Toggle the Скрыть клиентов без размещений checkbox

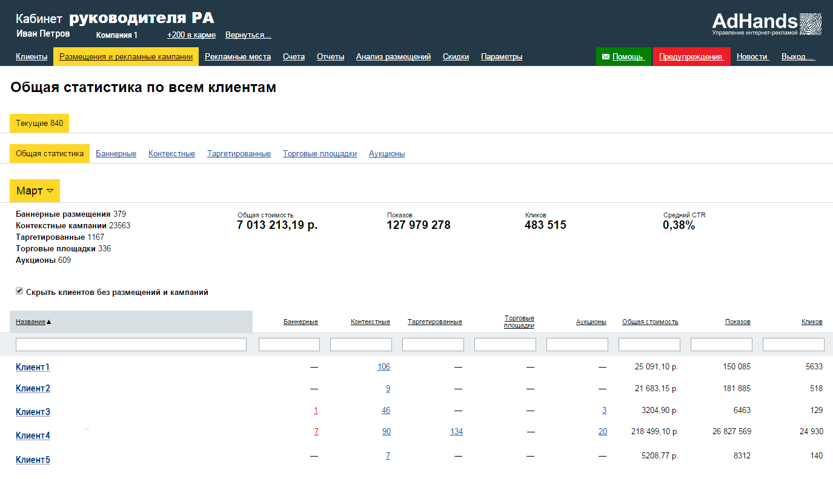pyautogui.click(x=19, y=291)
